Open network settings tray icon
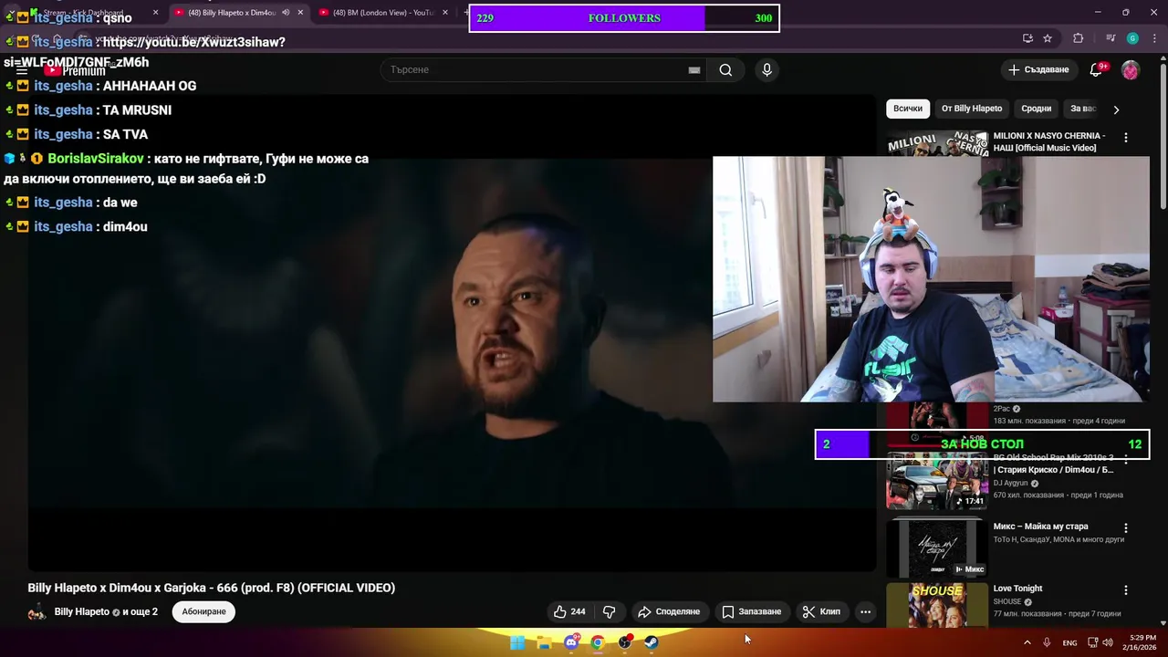The image size is (1168, 657). [x=1092, y=642]
